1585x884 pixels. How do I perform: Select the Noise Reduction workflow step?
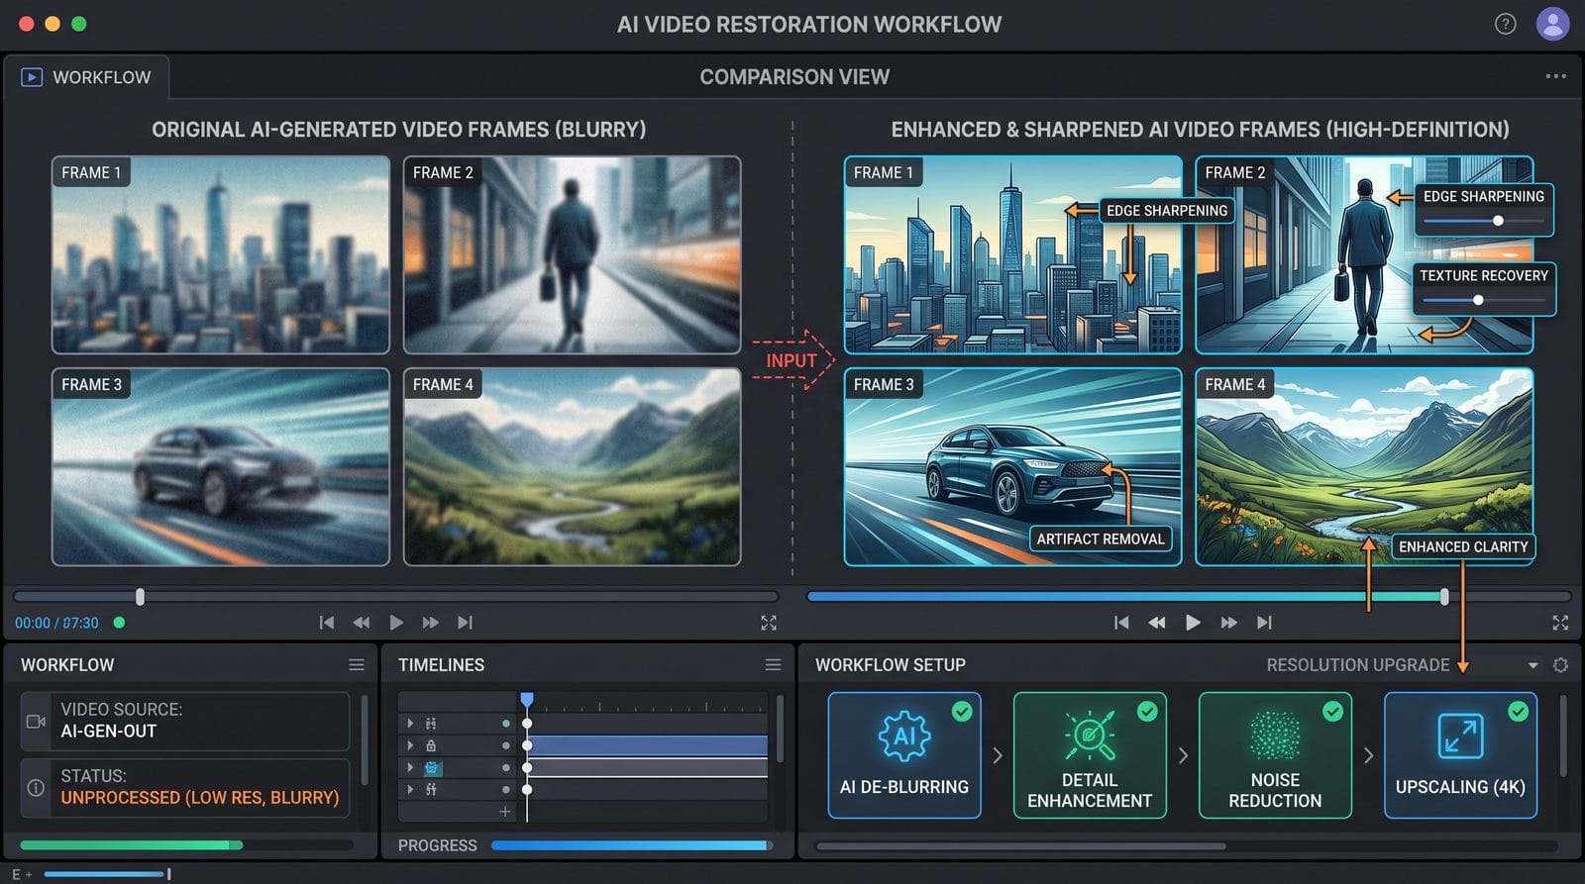1275,755
